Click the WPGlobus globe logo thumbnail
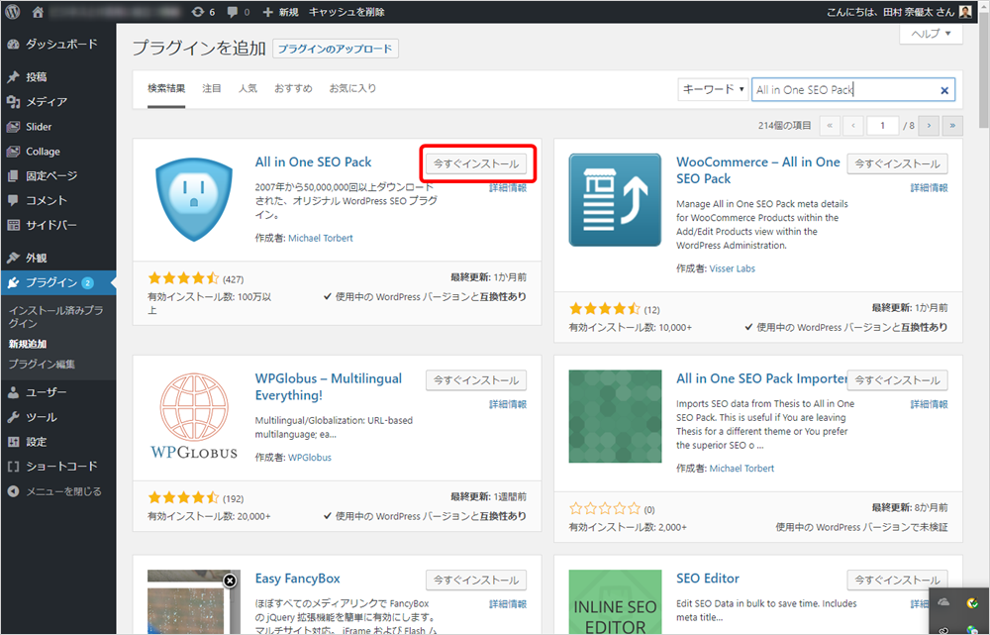Screen dimensions: 990x635 (x=195, y=416)
